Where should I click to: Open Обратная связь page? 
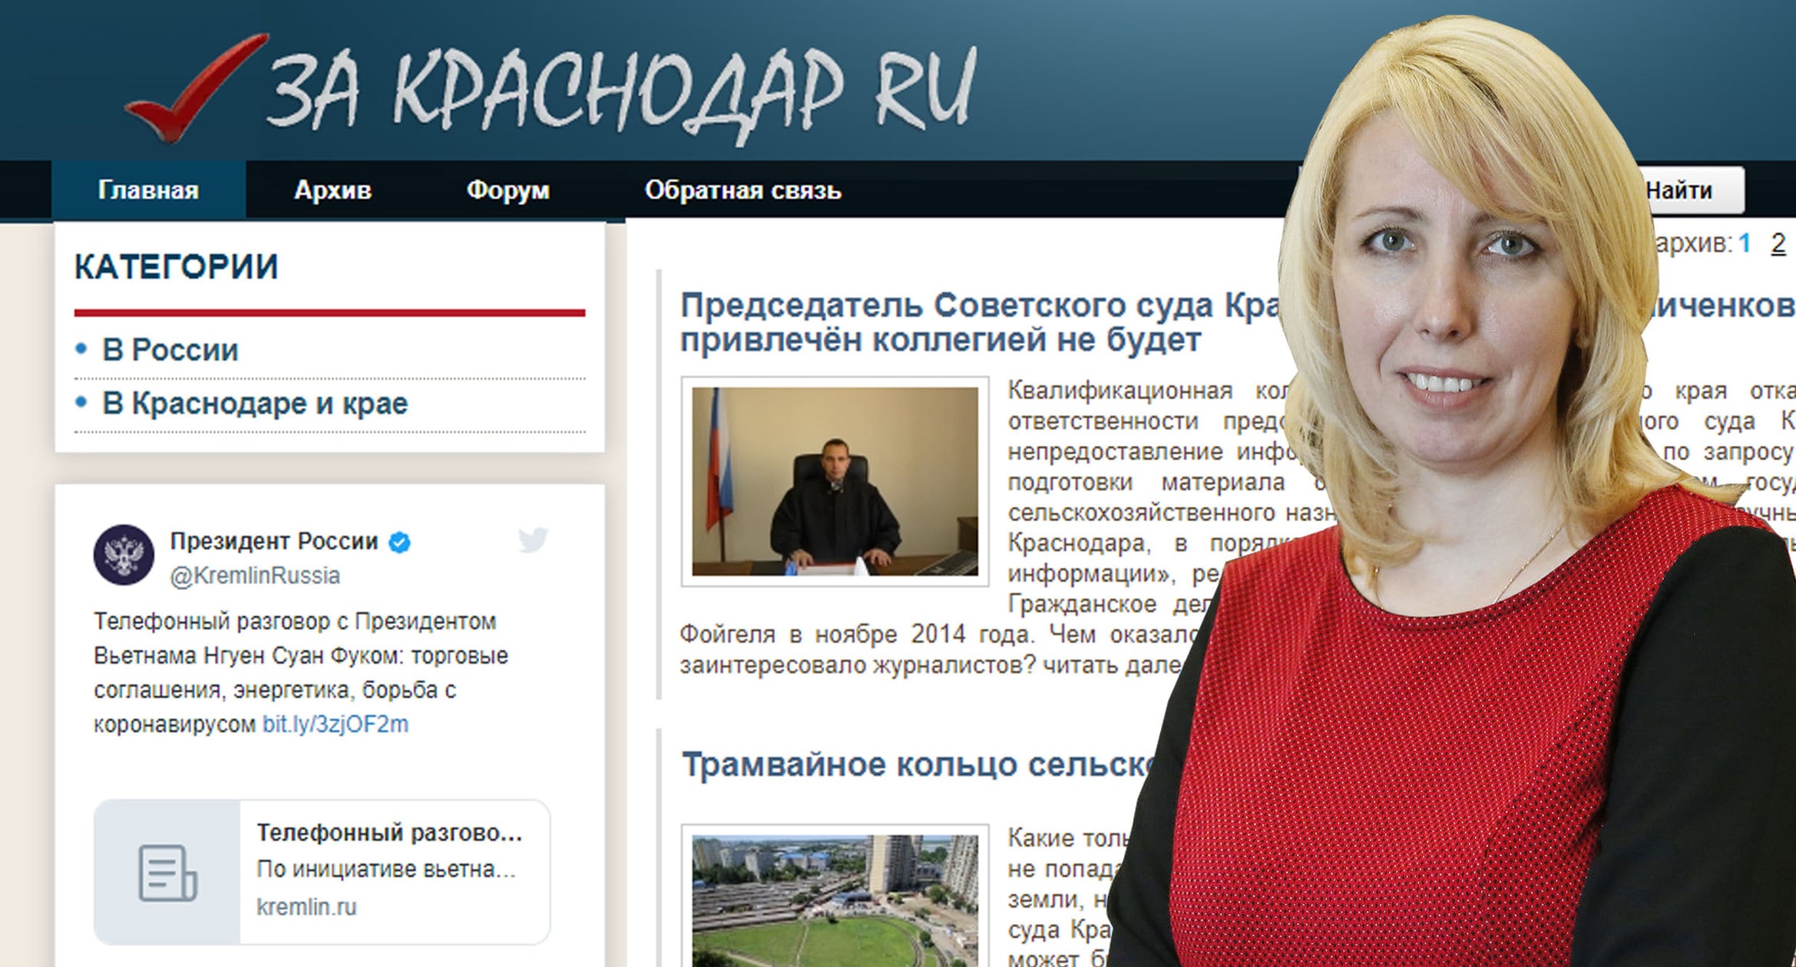tap(743, 190)
